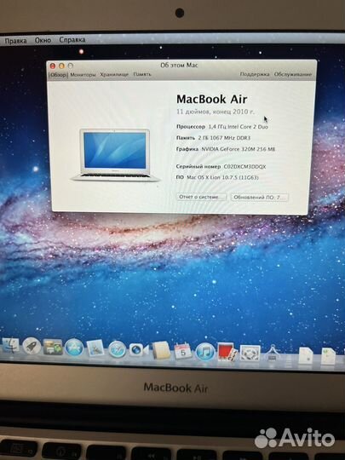Image resolution: width=345 pixels, height=460 pixels.
Task: Open Finder from the dock
Action: coord(10,345)
